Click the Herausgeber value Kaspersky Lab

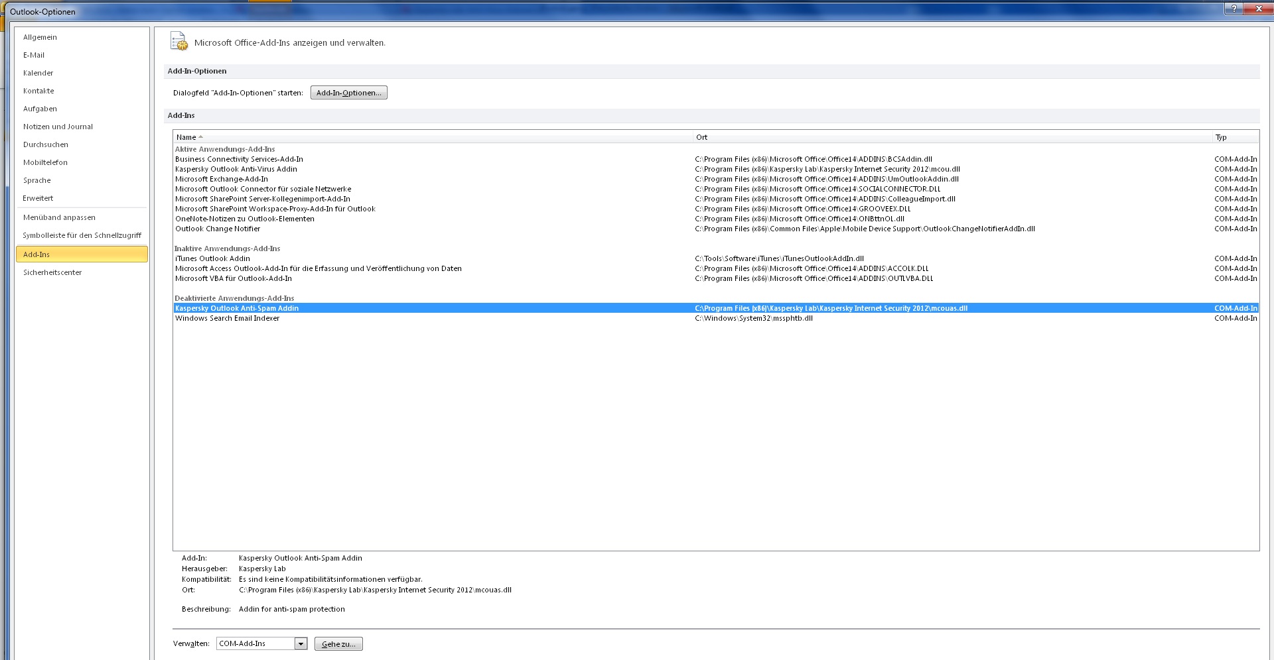[x=262, y=569]
